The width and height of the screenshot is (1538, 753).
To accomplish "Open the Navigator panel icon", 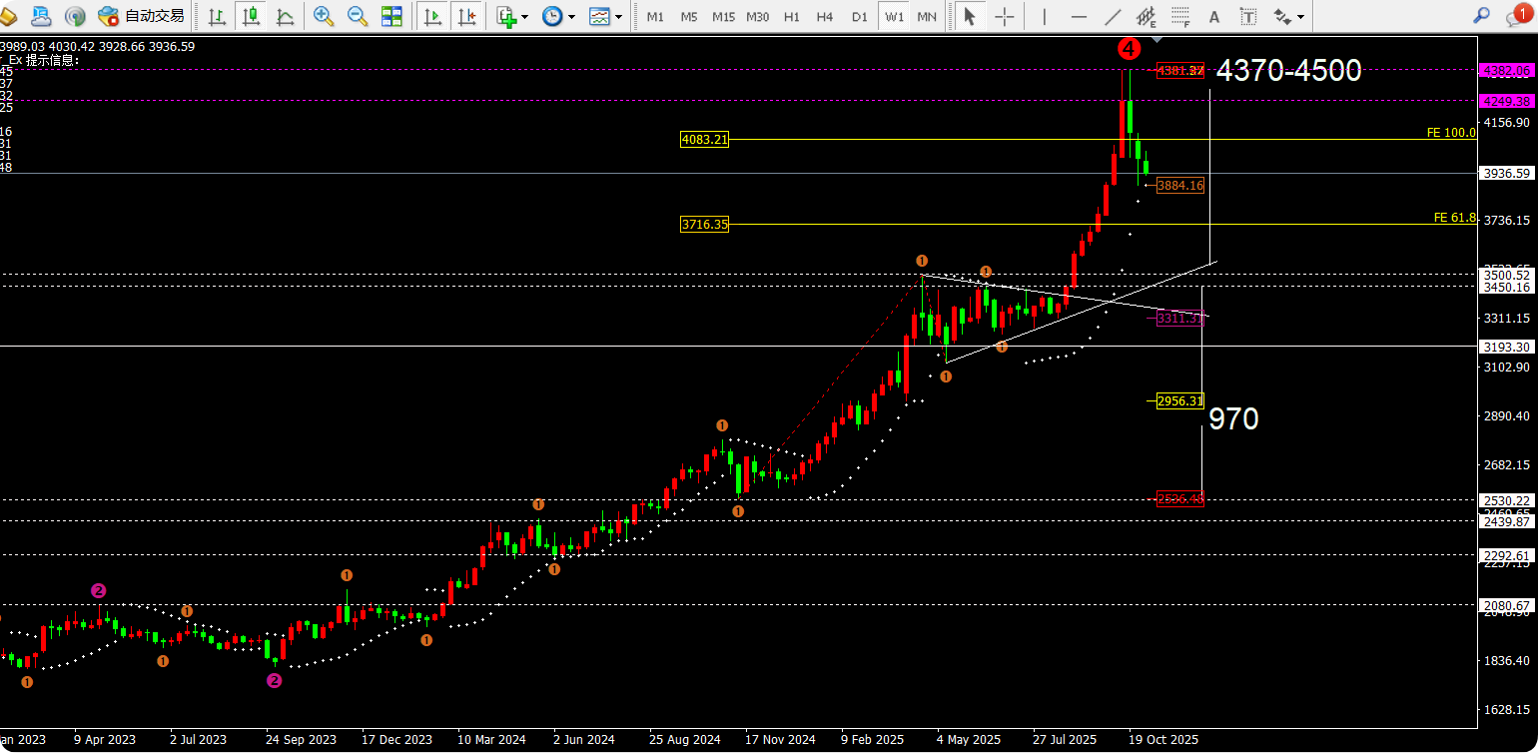I will [9, 16].
